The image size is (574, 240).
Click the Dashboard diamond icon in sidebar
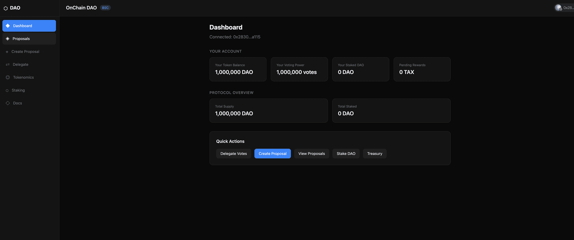(x=8, y=26)
